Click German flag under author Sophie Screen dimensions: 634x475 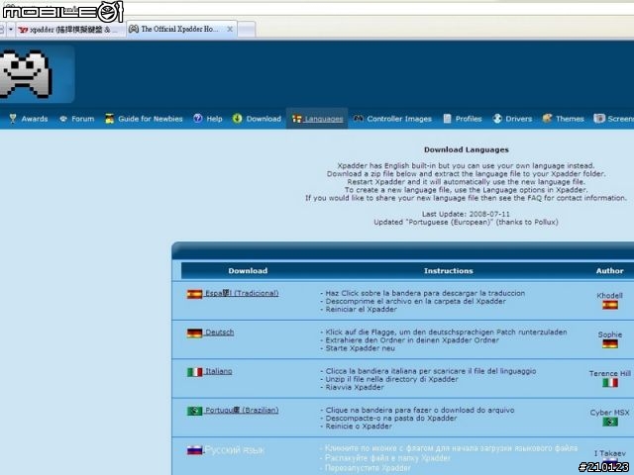pos(610,343)
